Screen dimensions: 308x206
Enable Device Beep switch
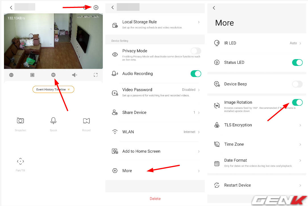[297, 84]
